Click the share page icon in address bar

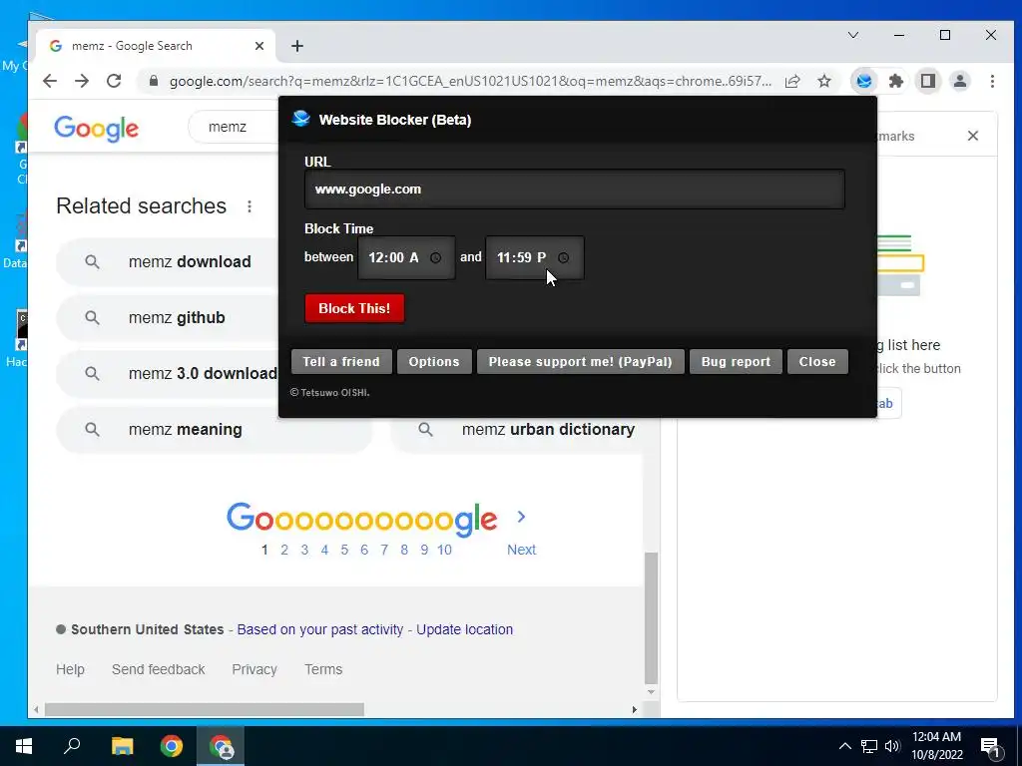click(792, 81)
